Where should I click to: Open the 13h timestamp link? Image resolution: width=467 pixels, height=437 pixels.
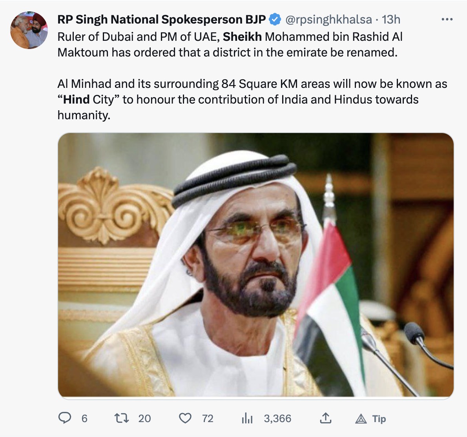click(x=391, y=19)
